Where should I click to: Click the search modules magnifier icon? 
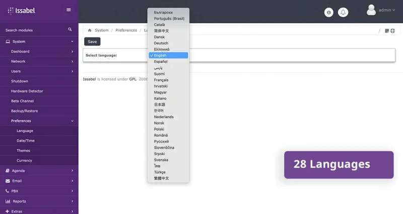70,30
